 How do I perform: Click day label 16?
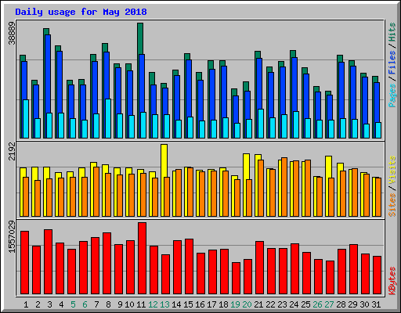pyautogui.click(x=200, y=304)
